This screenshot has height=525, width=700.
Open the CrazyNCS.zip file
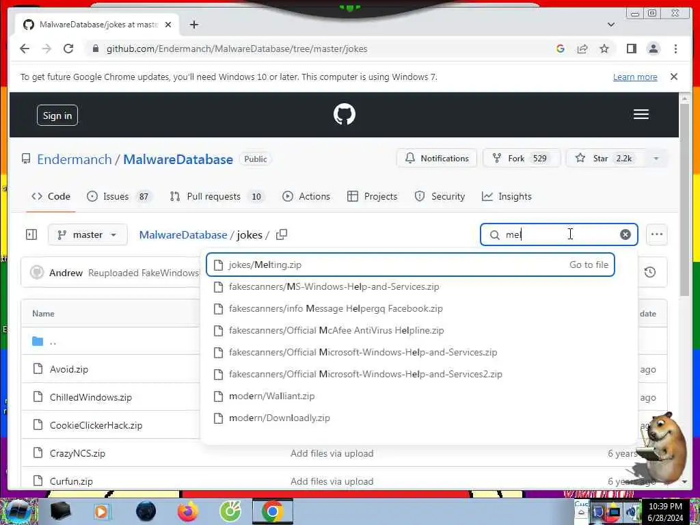[x=77, y=454]
